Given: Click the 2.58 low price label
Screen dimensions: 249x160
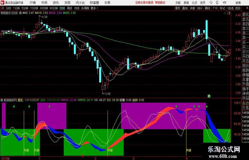Looking at the screenshot, I should [108, 94].
